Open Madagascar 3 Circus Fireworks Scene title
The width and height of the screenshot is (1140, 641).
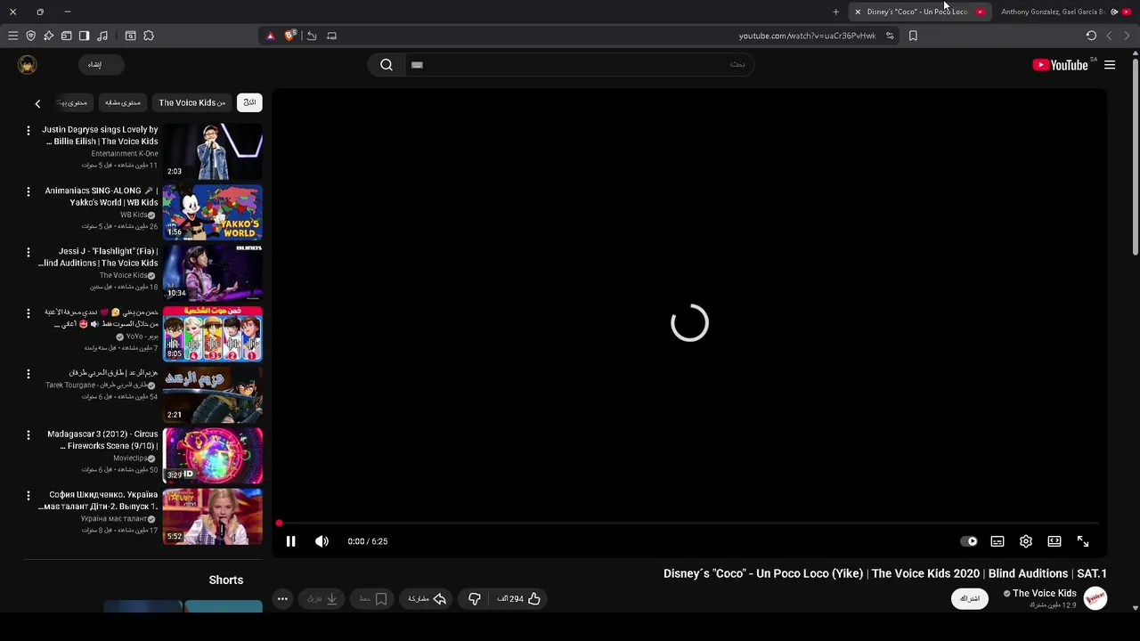click(x=102, y=440)
